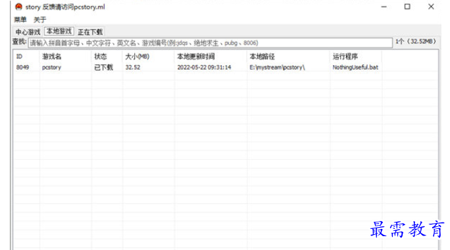The width and height of the screenshot is (450, 250).
Task: Focus the 查找 search input field
Action: 210,43
